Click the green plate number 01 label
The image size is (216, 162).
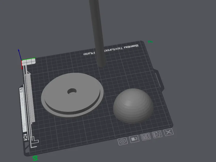pos(35,158)
